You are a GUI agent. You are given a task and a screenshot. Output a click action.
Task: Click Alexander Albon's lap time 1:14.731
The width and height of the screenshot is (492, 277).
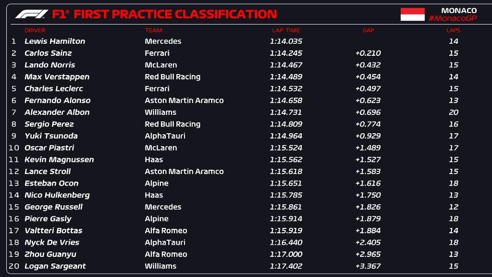click(286, 113)
